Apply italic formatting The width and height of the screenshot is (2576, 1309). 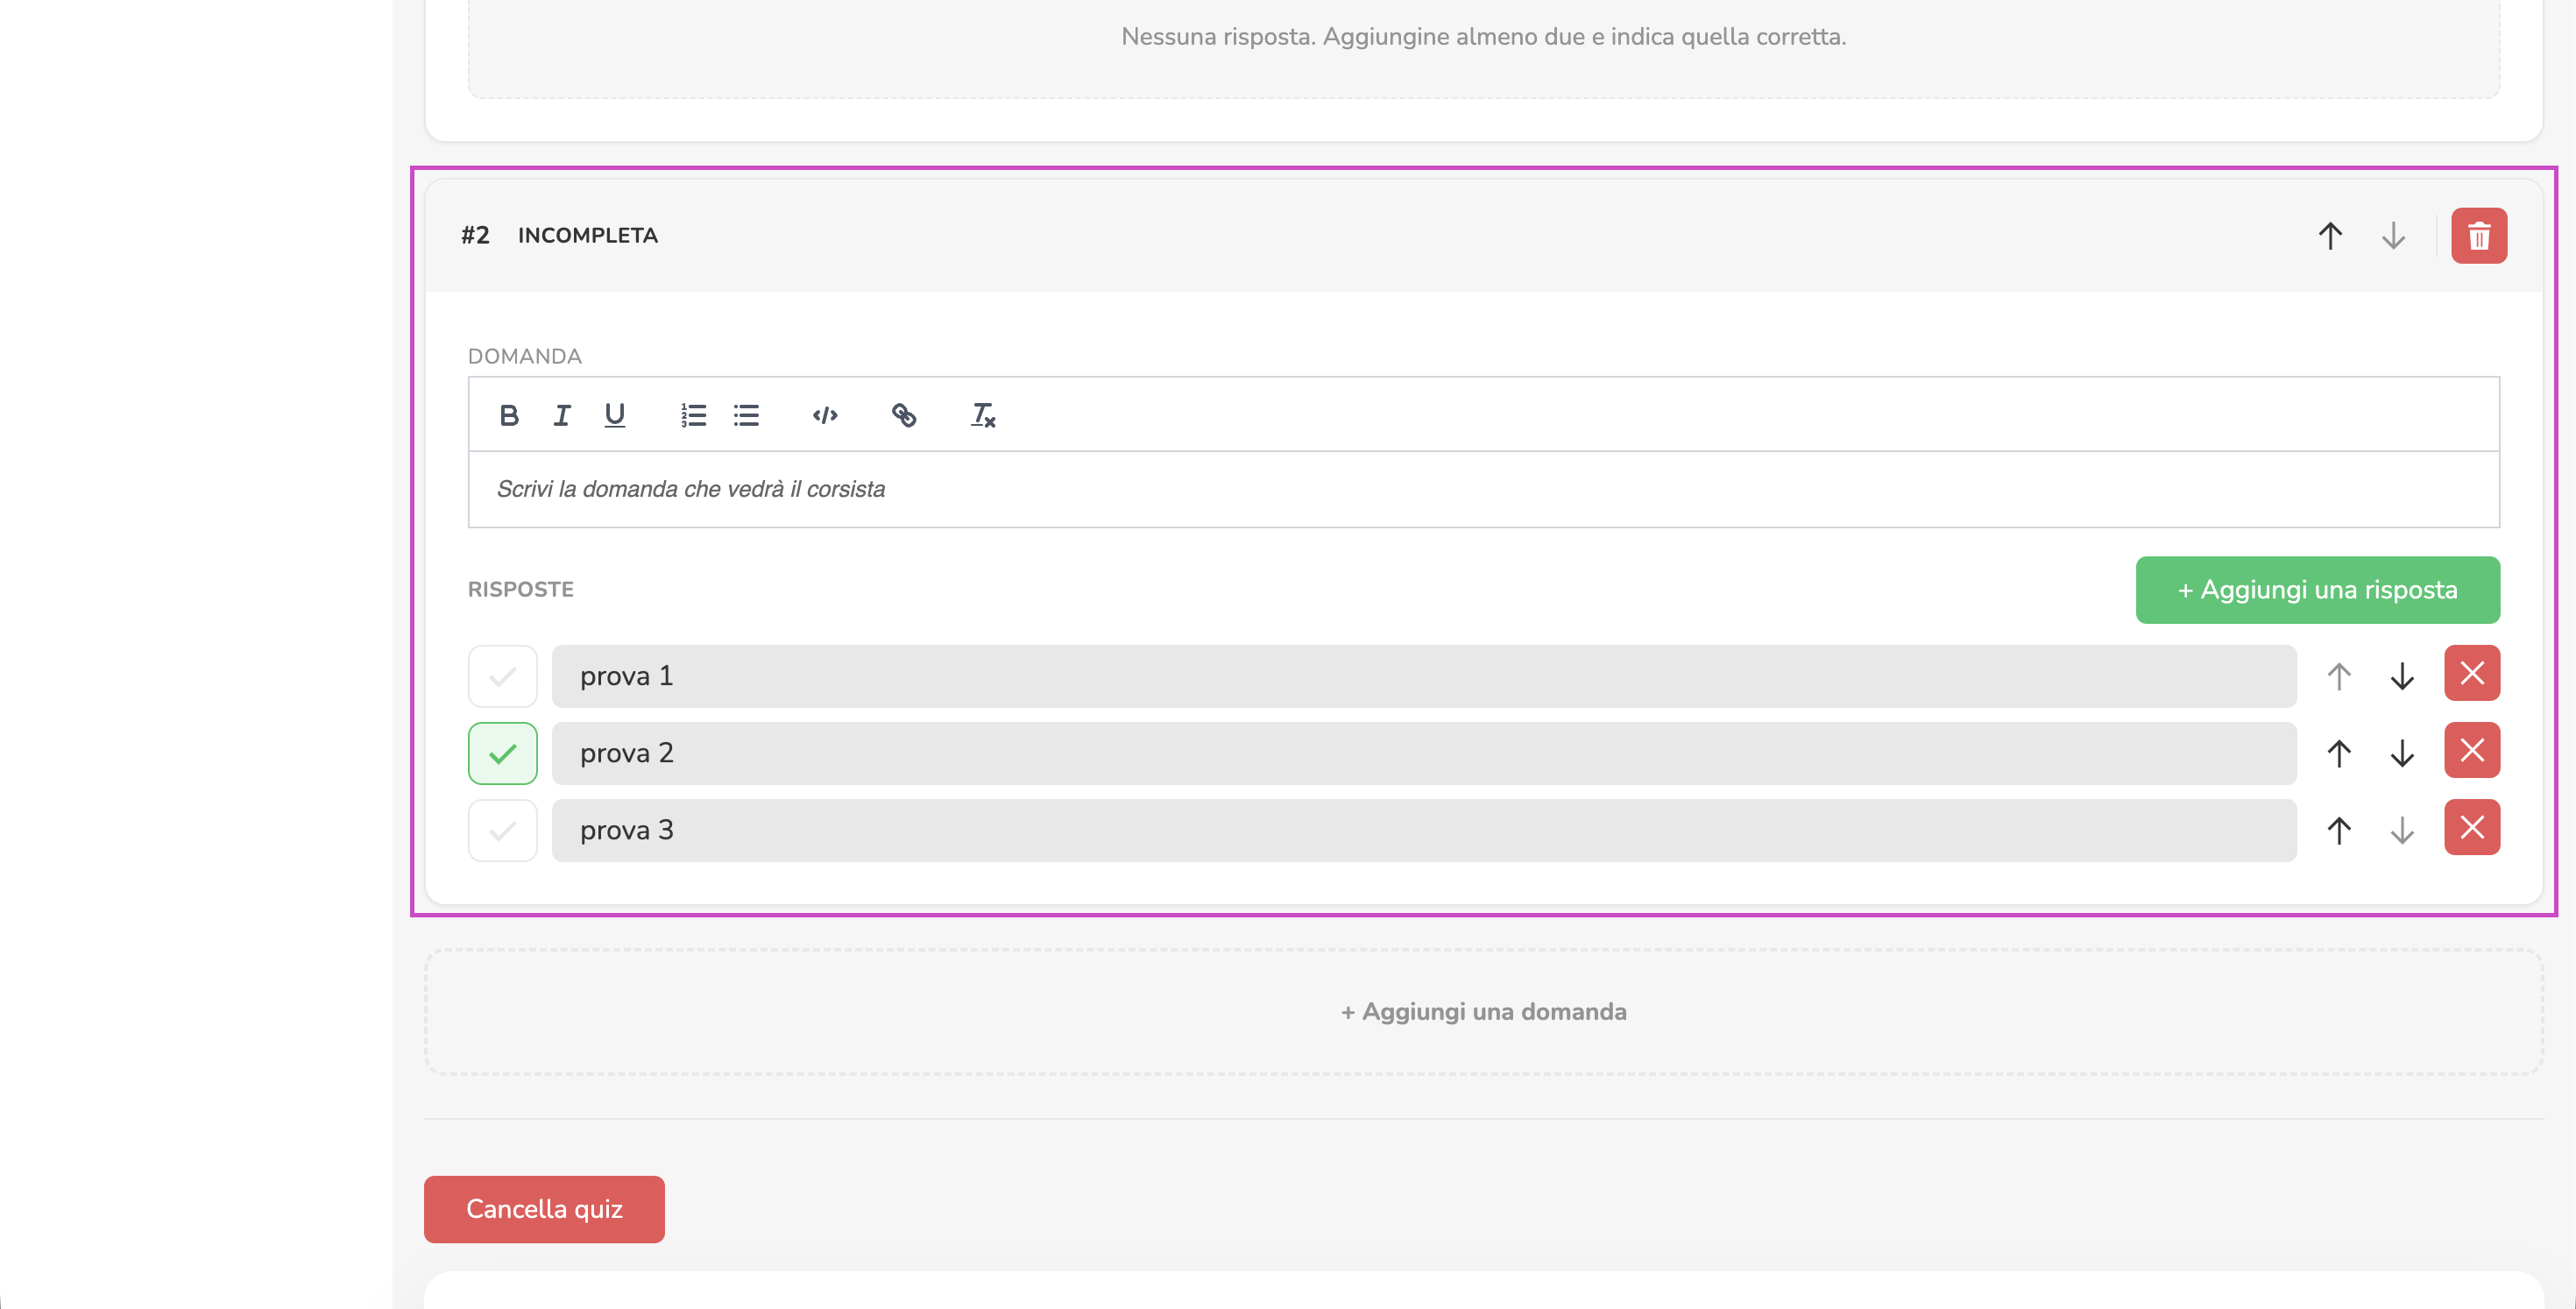562,415
